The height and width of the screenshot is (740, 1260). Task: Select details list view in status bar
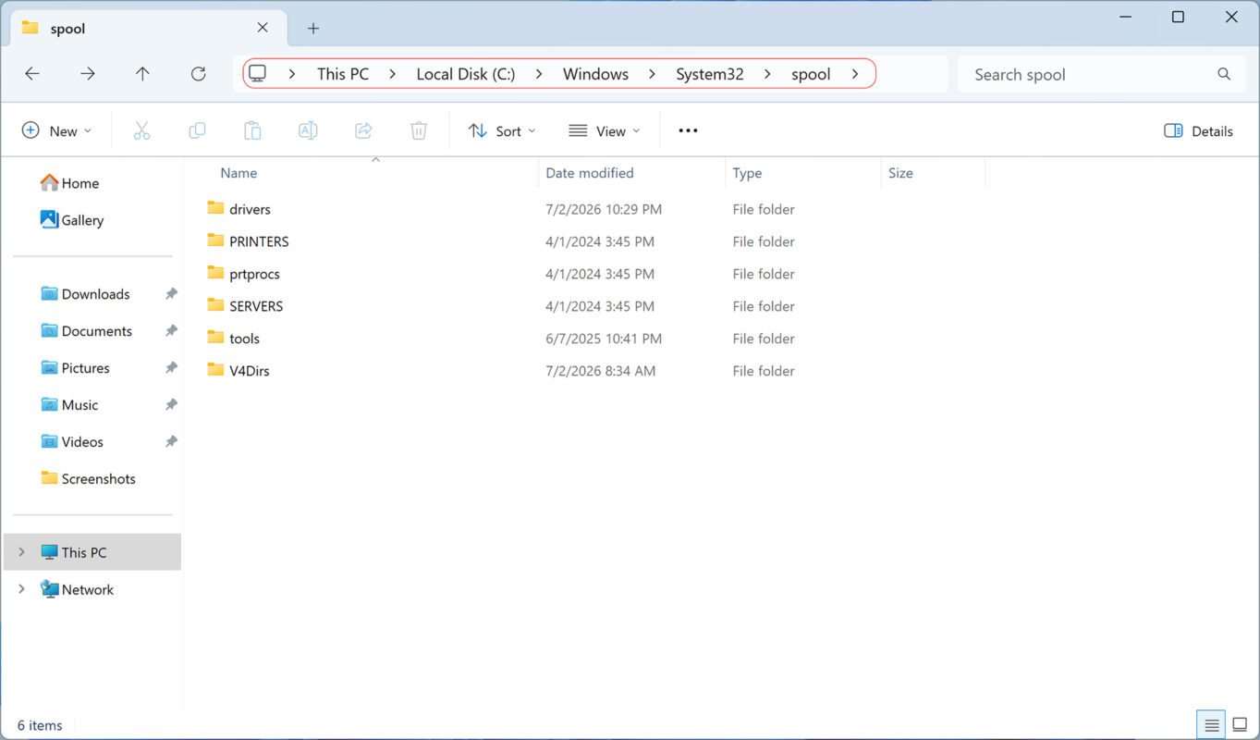1211,725
